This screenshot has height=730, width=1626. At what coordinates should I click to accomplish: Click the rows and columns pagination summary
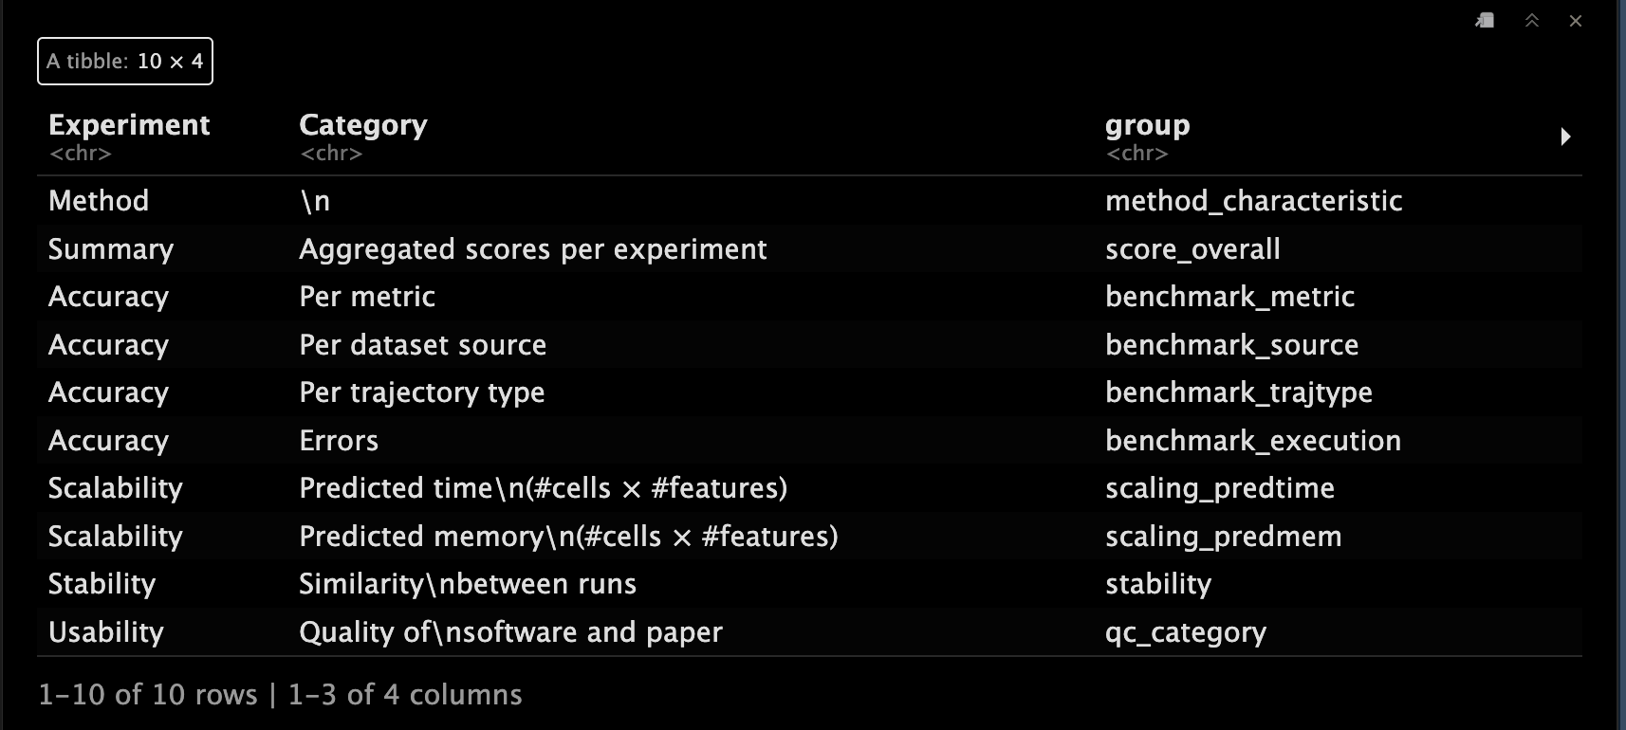[280, 695]
